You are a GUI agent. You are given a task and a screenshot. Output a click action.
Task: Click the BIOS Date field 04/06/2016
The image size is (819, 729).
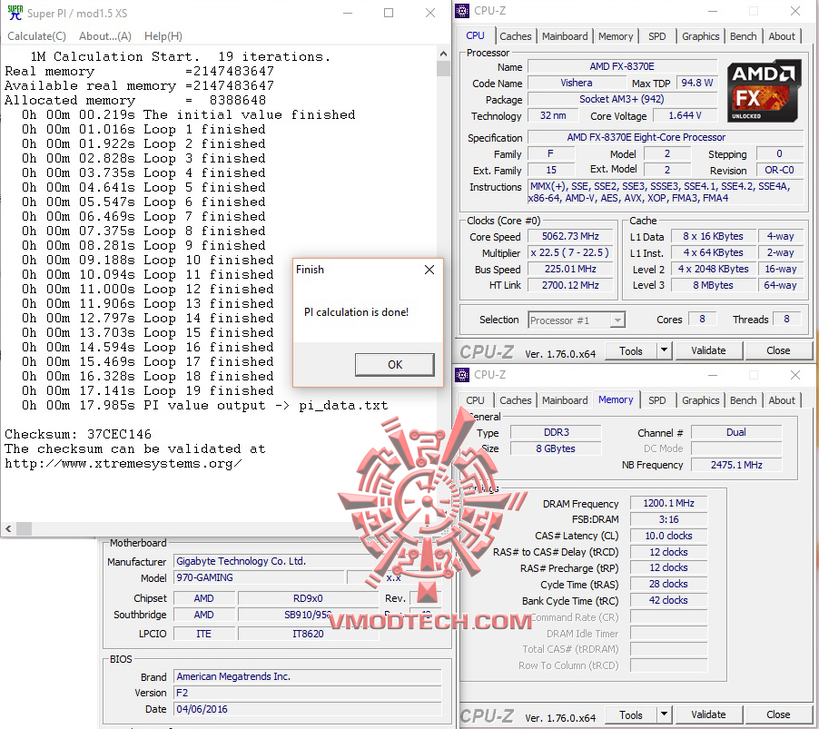point(307,709)
